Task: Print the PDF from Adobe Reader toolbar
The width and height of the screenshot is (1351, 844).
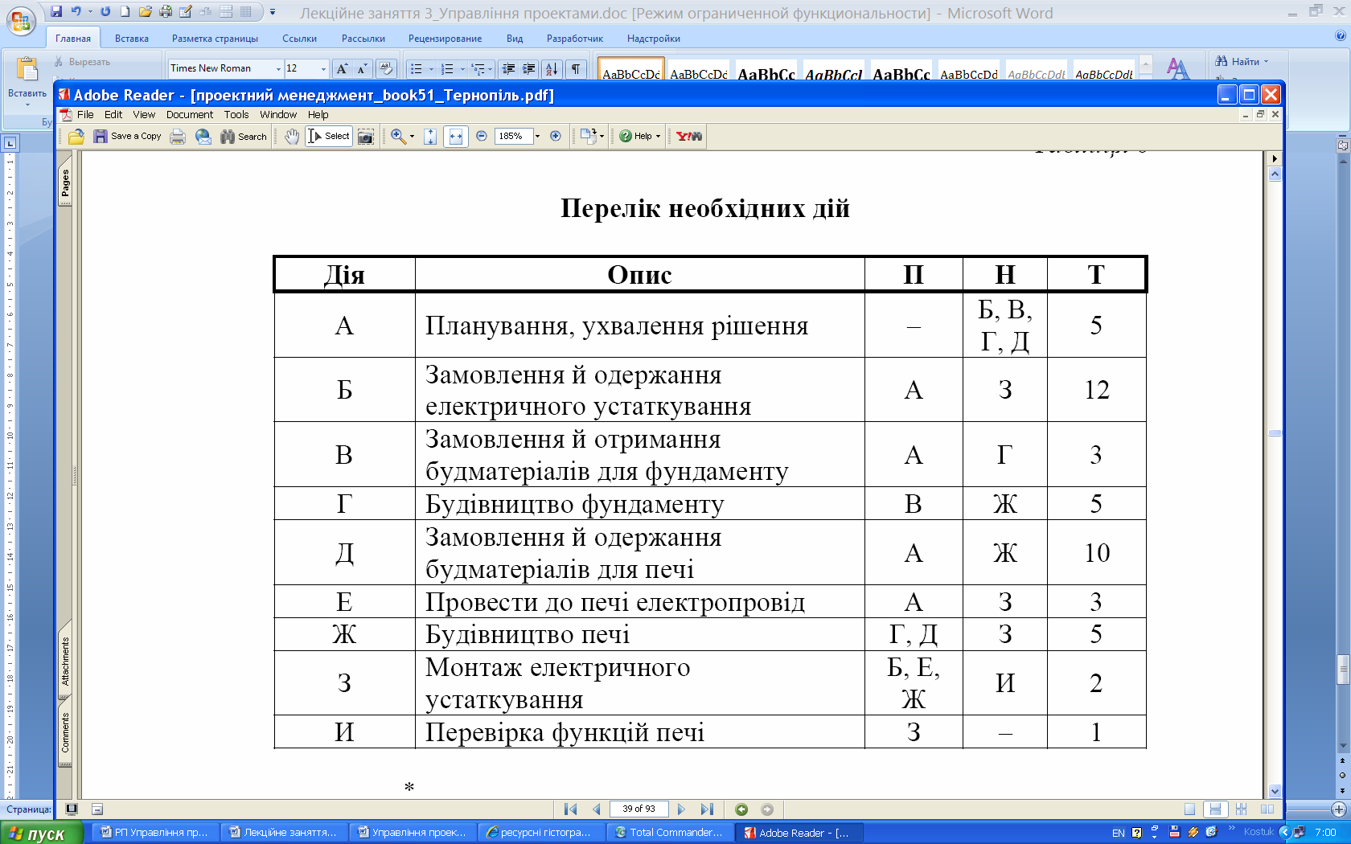Action: click(x=178, y=137)
